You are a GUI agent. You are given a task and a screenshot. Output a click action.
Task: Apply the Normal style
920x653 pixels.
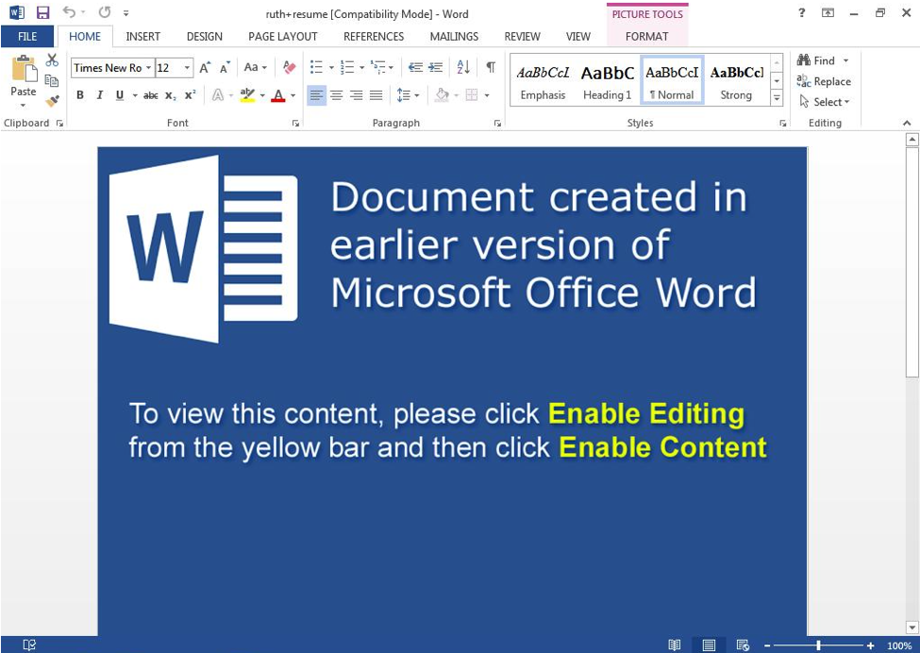[x=672, y=82]
